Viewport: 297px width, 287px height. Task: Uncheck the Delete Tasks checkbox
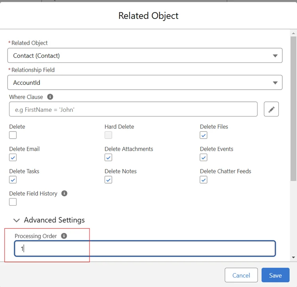click(x=13, y=180)
